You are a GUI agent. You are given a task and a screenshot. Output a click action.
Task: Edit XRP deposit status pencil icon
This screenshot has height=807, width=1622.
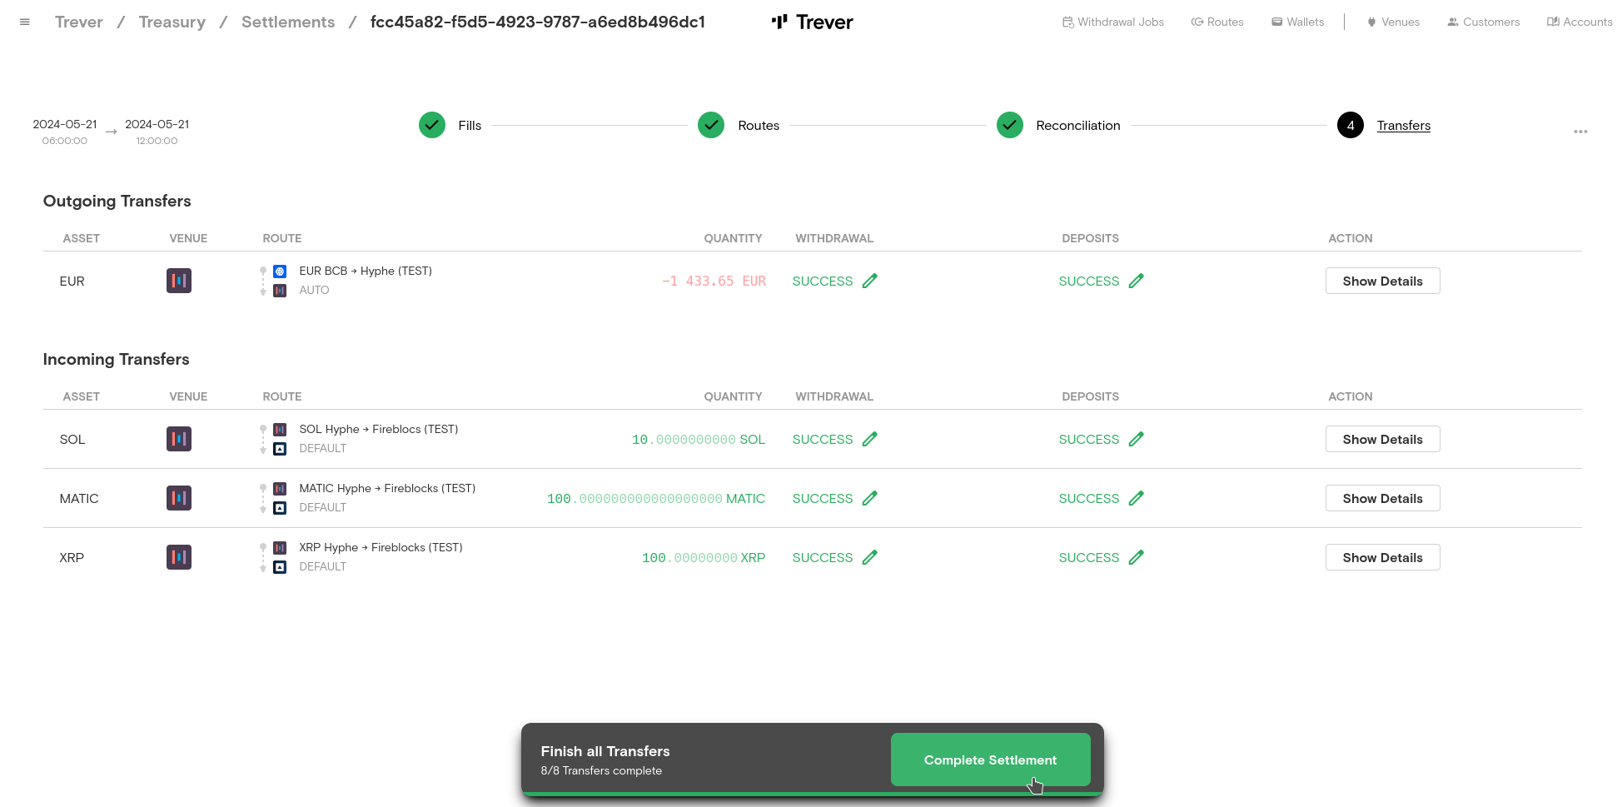pos(1137,558)
